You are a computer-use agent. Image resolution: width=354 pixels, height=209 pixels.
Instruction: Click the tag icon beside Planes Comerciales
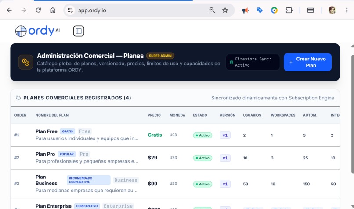click(x=18, y=98)
